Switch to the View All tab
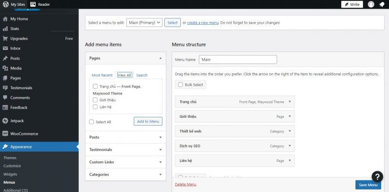389x192 pixels. coord(124,75)
